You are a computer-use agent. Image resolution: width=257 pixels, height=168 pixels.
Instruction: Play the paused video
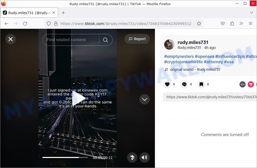[x=78, y=98]
